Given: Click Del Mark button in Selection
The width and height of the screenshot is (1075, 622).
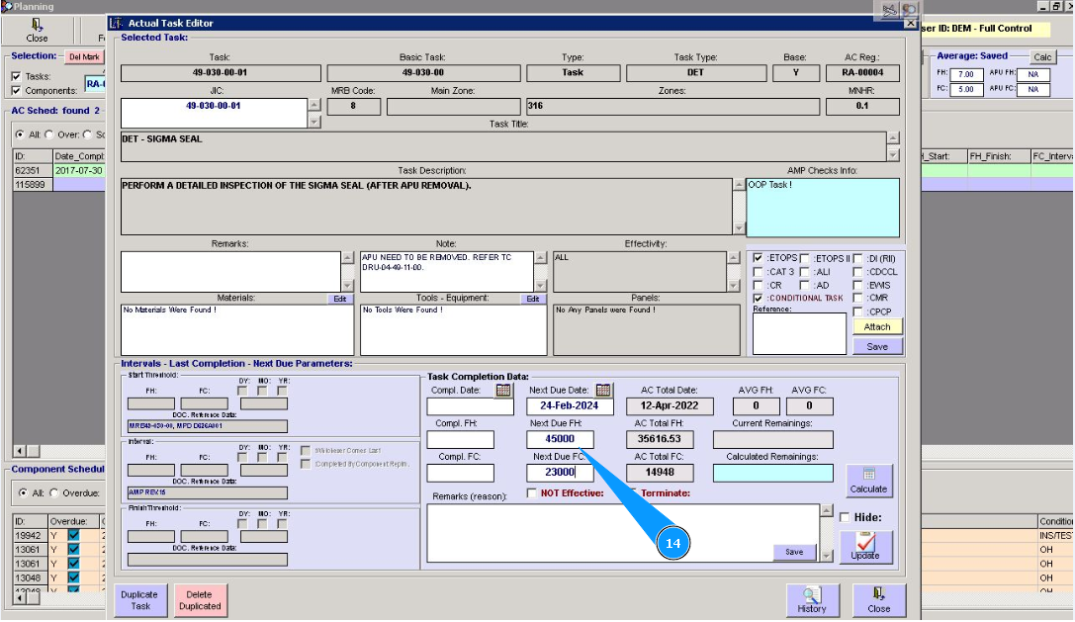Looking at the screenshot, I should pyautogui.click(x=84, y=57).
